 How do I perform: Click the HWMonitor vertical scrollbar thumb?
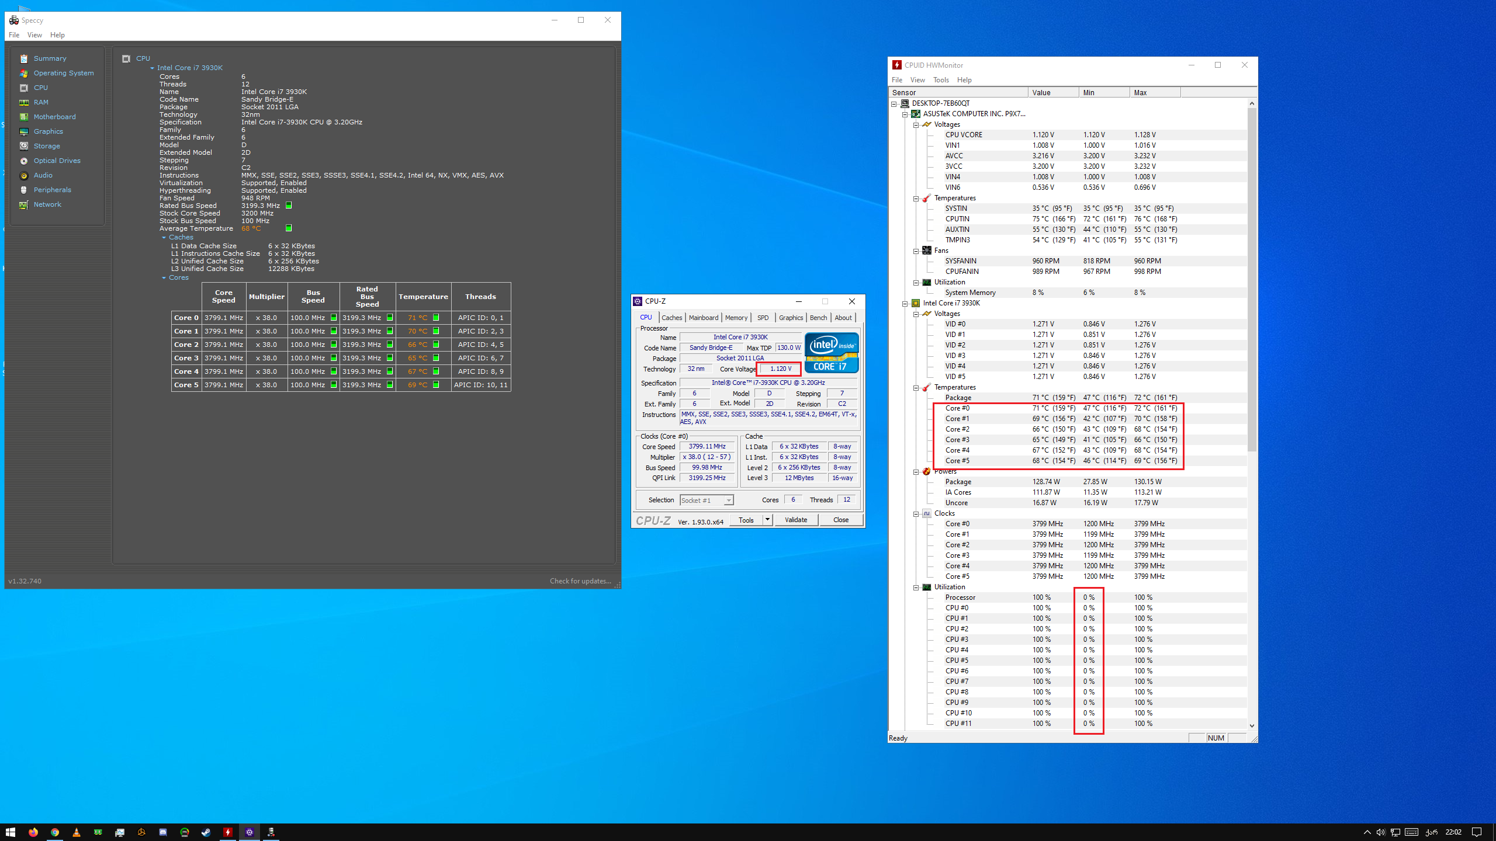[1251, 280]
